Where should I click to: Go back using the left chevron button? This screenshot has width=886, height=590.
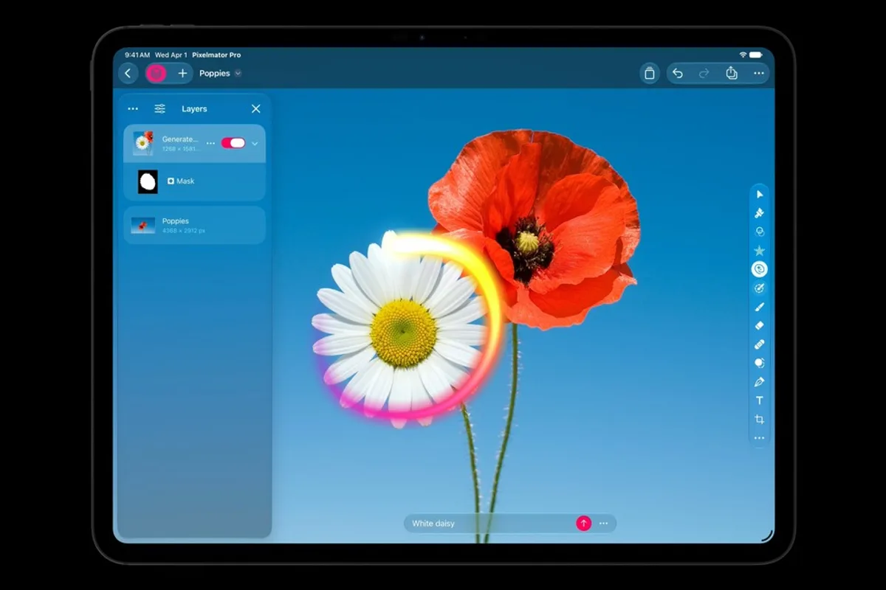tap(128, 73)
